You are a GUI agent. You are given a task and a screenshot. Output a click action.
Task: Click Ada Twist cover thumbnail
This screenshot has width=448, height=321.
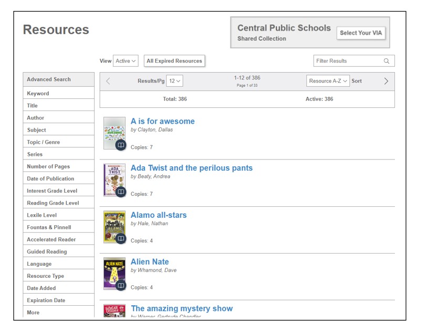tap(114, 180)
